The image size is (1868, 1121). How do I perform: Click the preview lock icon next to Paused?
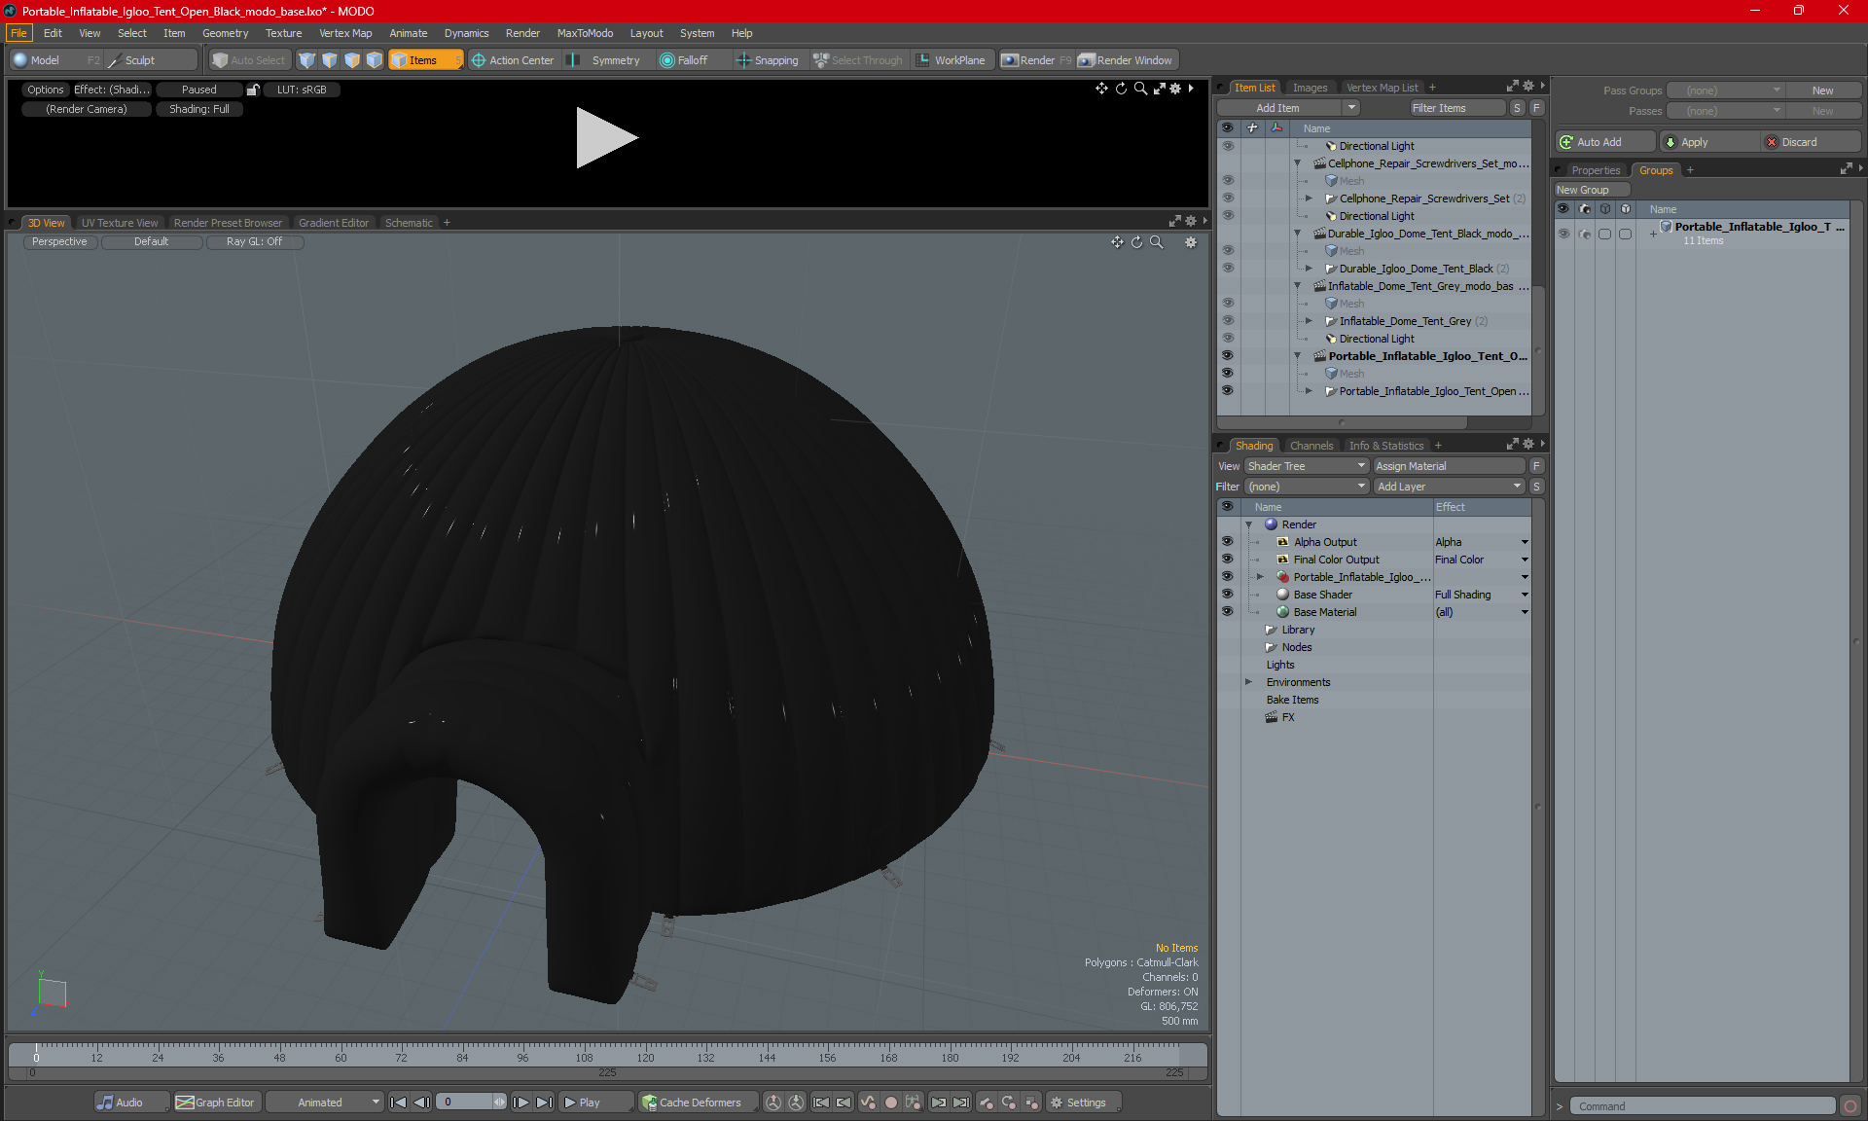coord(253,90)
